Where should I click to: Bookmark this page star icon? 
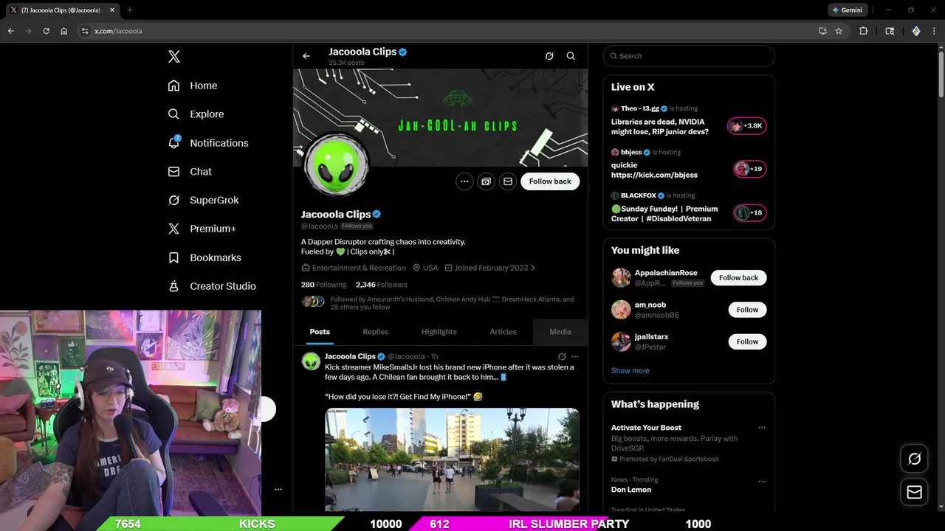(839, 31)
